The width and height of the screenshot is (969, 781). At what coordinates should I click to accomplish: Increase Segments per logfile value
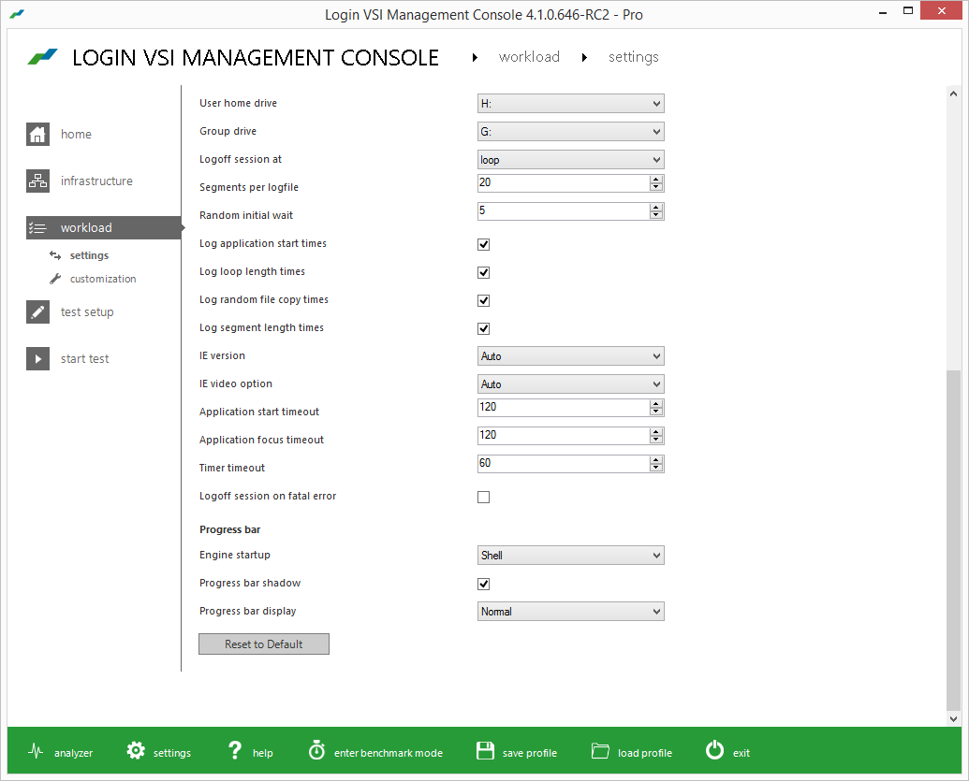pos(656,179)
